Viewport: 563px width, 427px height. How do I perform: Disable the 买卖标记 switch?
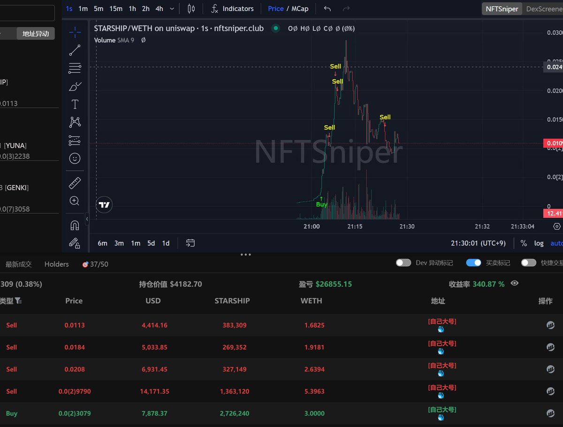click(x=474, y=263)
